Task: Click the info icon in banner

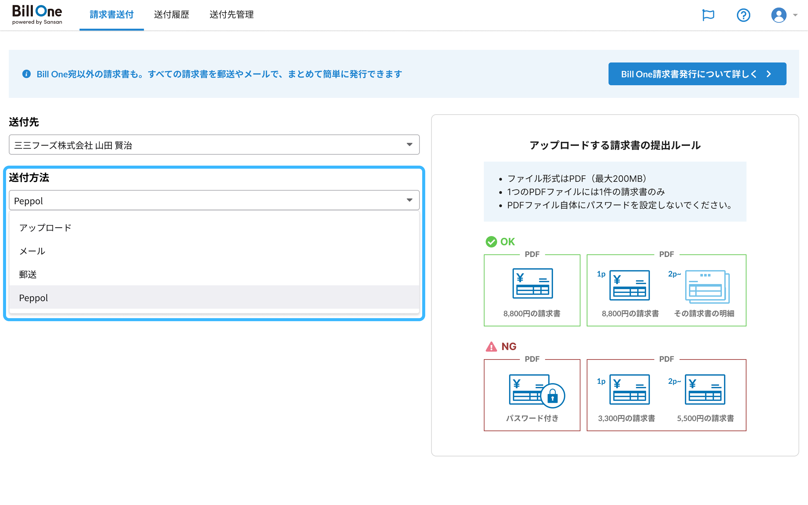Action: click(26, 74)
